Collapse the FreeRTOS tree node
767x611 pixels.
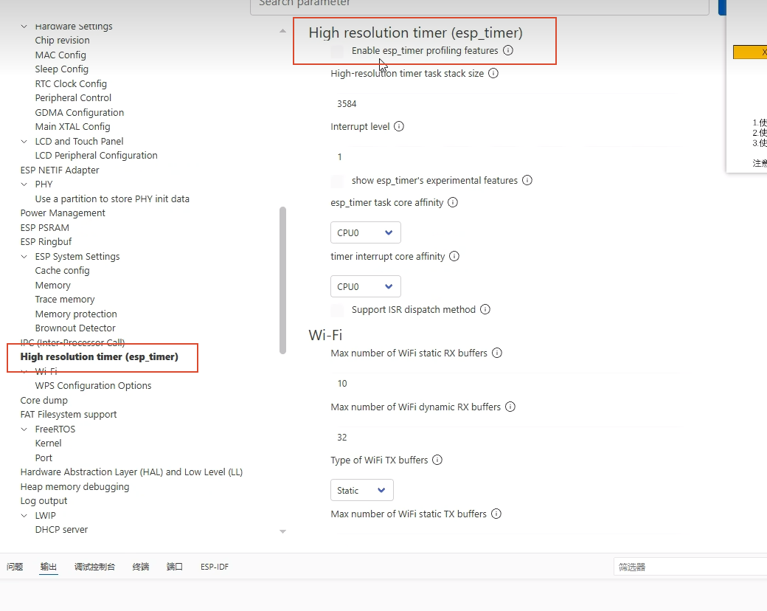click(24, 429)
